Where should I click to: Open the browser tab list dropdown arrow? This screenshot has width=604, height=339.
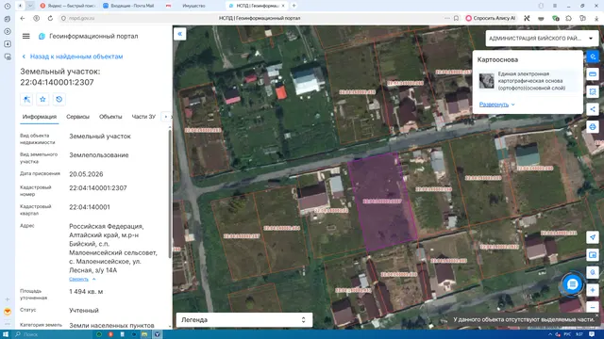[x=30, y=6]
